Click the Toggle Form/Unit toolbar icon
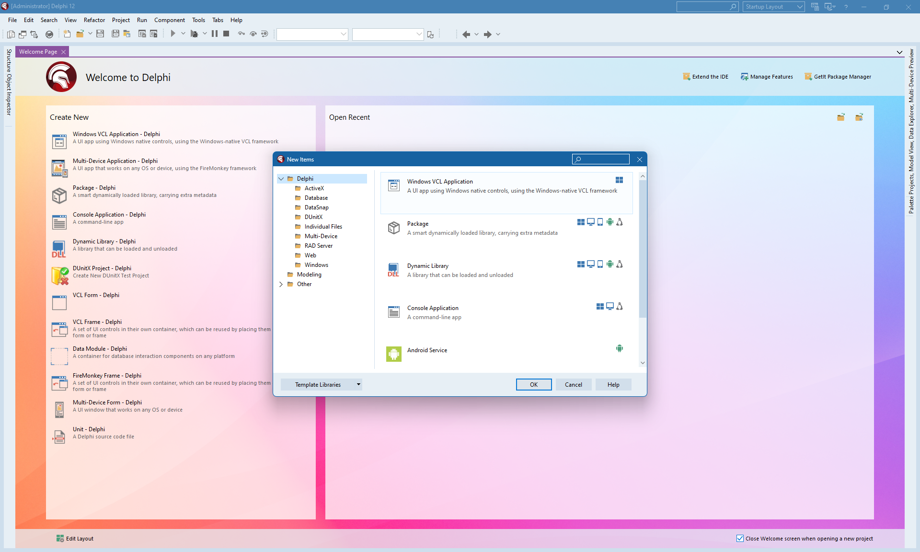Screen dimensions: 920x552 click(x=34, y=34)
